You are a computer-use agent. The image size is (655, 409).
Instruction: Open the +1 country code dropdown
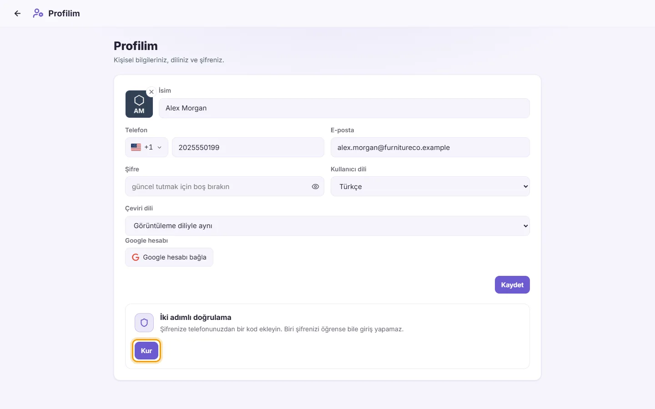(x=146, y=147)
